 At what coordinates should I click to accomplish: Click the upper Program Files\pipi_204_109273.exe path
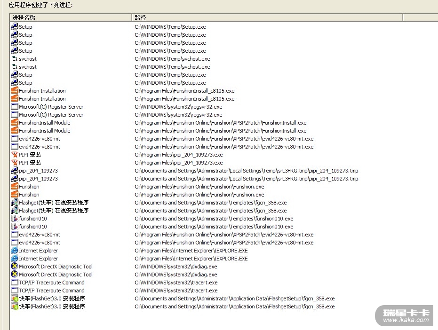[x=179, y=155]
